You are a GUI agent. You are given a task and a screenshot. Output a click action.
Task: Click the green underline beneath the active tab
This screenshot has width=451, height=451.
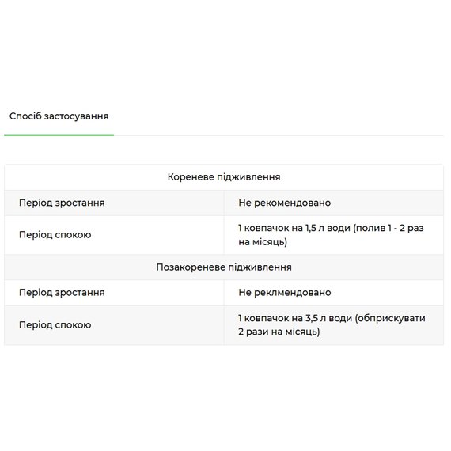tap(59, 135)
